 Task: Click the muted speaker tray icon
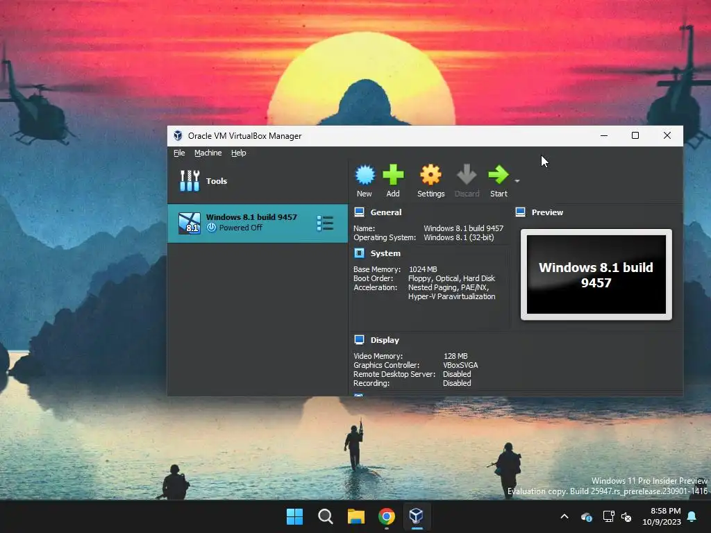626,516
